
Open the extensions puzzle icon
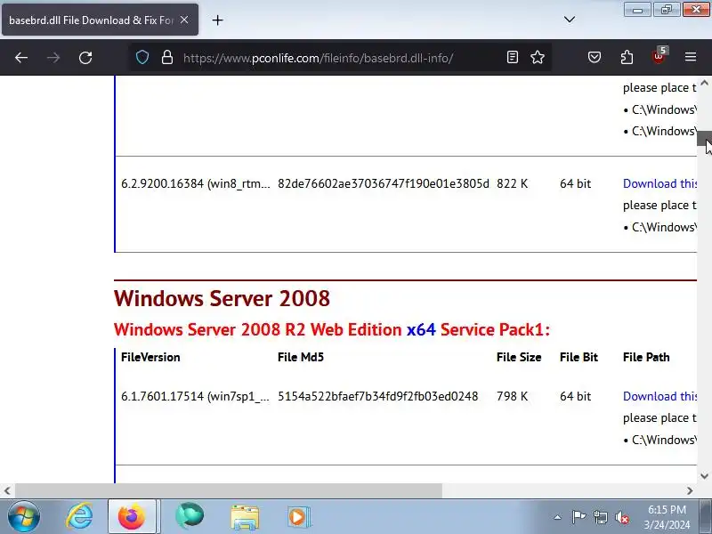click(627, 57)
